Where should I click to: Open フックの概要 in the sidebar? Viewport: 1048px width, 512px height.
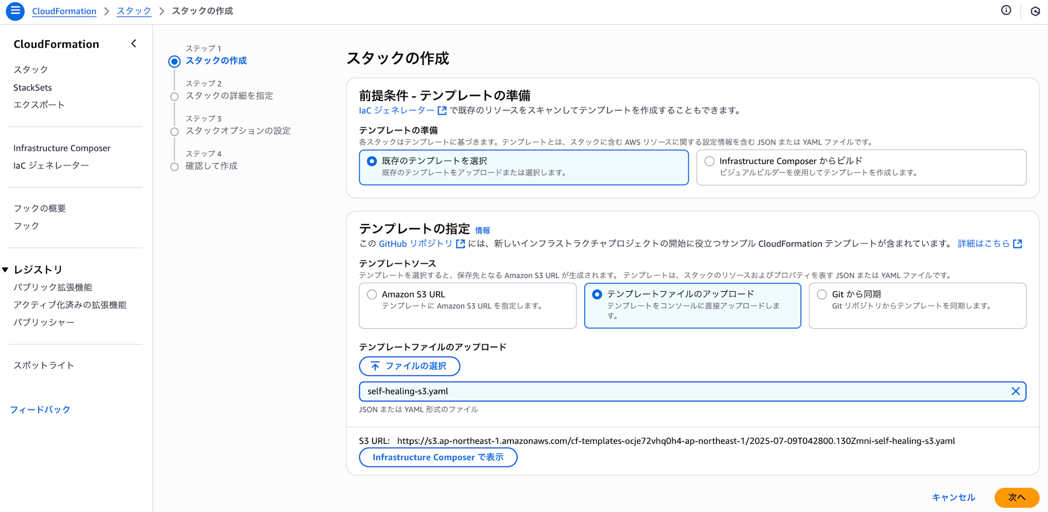(40, 208)
